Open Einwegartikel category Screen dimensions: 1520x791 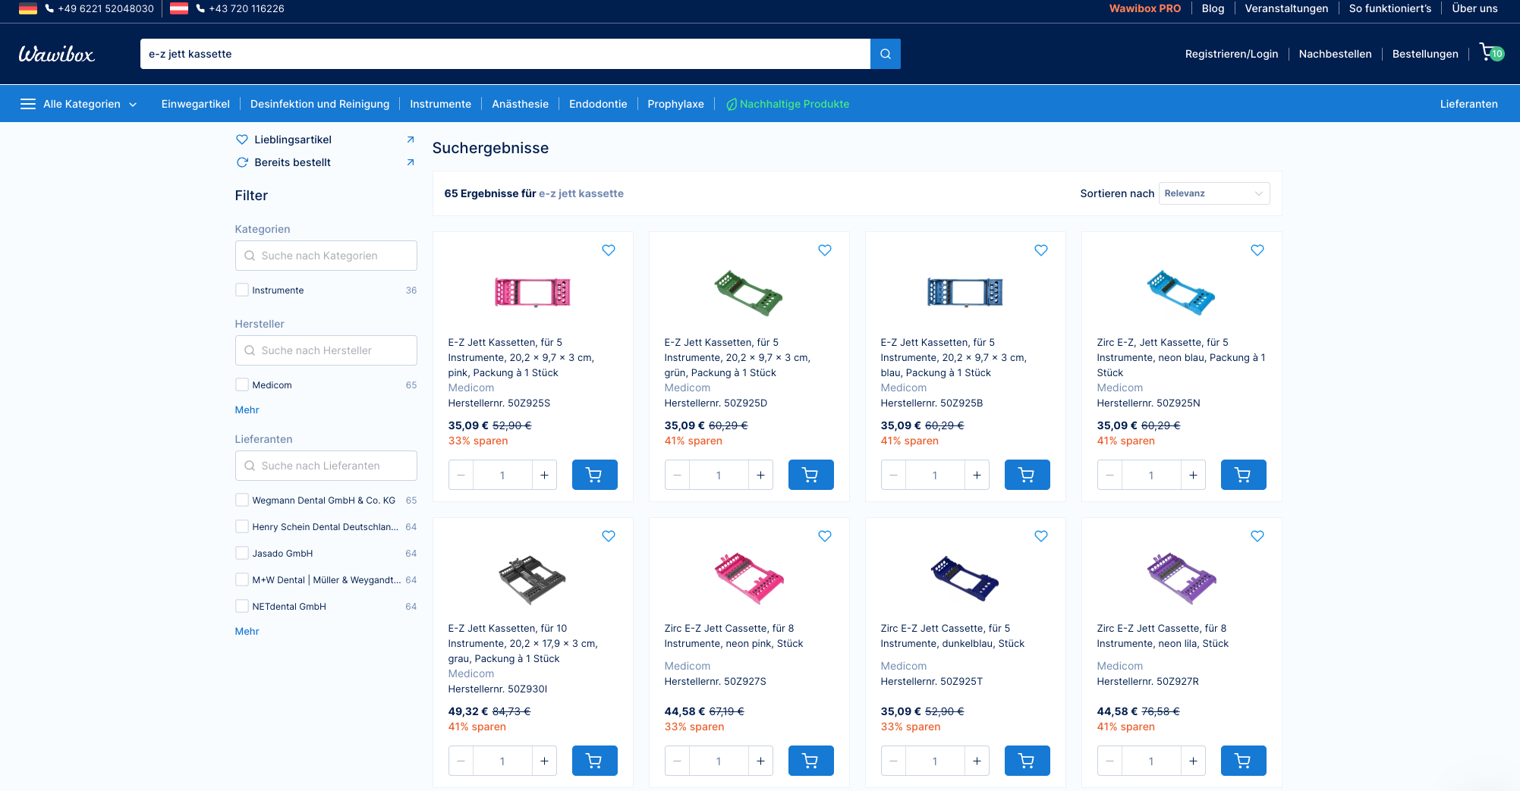coord(196,104)
